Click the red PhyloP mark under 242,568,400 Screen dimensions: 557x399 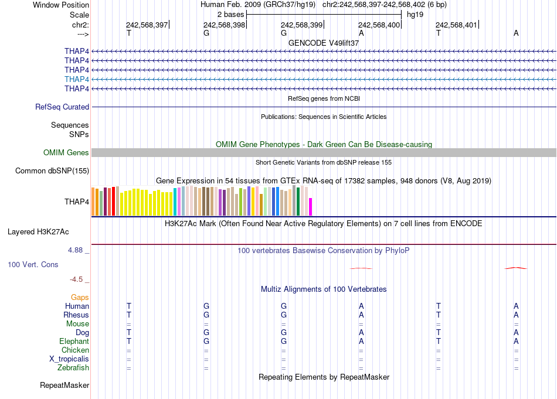pyautogui.click(x=361, y=268)
